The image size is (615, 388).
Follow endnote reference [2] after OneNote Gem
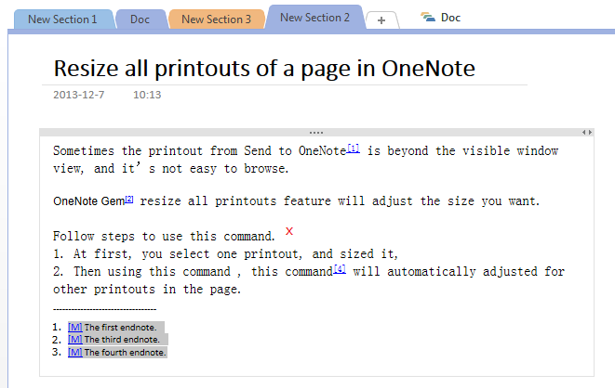[129, 200]
